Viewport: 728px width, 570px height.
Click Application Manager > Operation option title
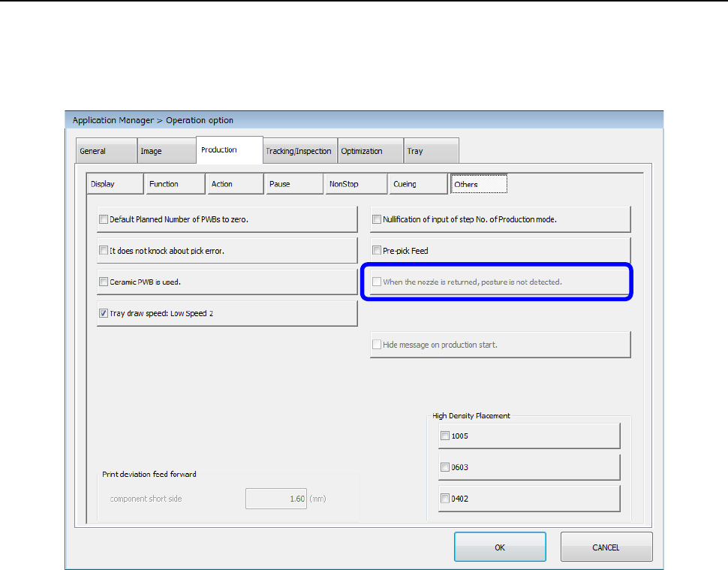pyautogui.click(x=153, y=120)
